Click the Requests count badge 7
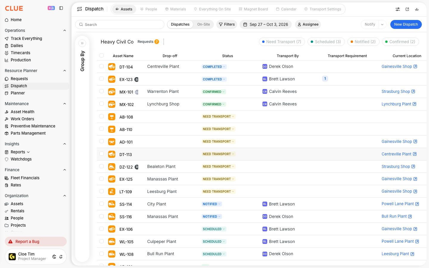429x268 pixels. pyautogui.click(x=157, y=42)
